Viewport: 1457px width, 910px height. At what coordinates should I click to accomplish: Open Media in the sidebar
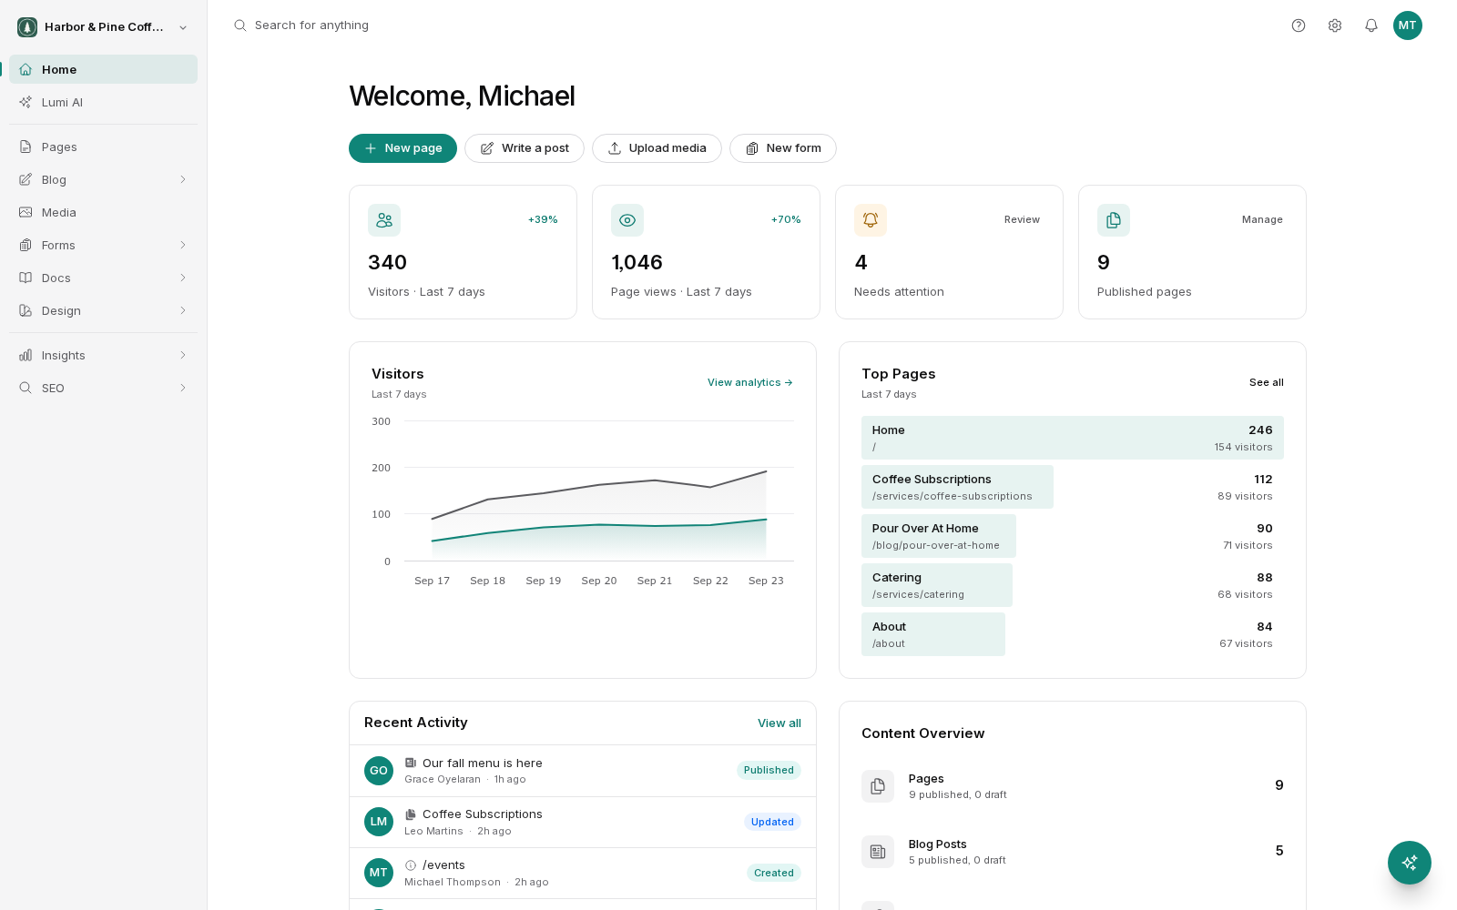(x=103, y=212)
